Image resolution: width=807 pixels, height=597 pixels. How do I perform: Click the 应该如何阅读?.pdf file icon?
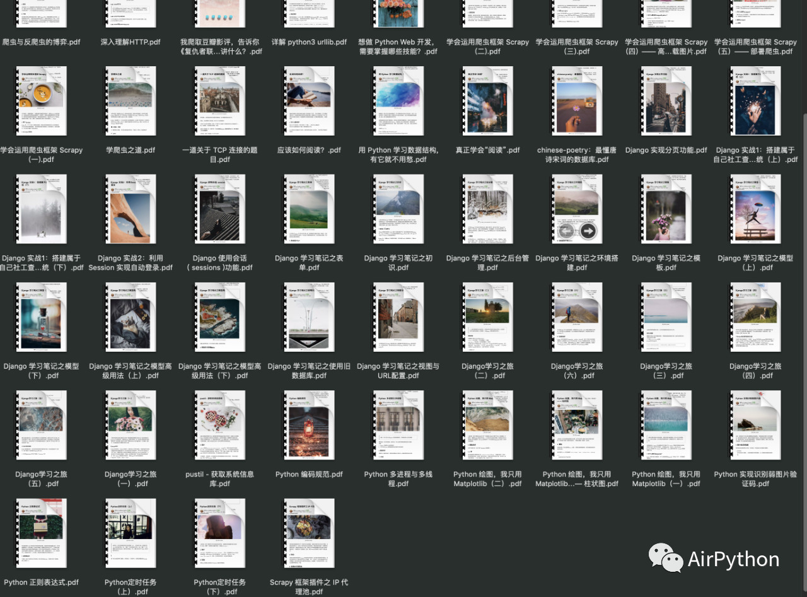310,101
